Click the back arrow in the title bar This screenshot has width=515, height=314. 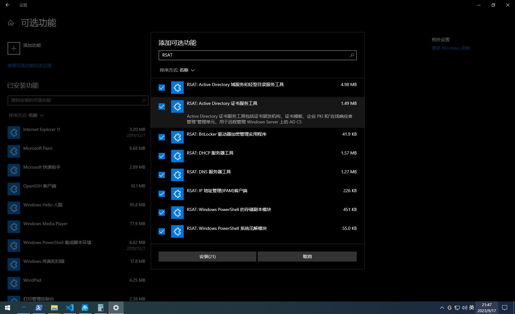(8, 5)
